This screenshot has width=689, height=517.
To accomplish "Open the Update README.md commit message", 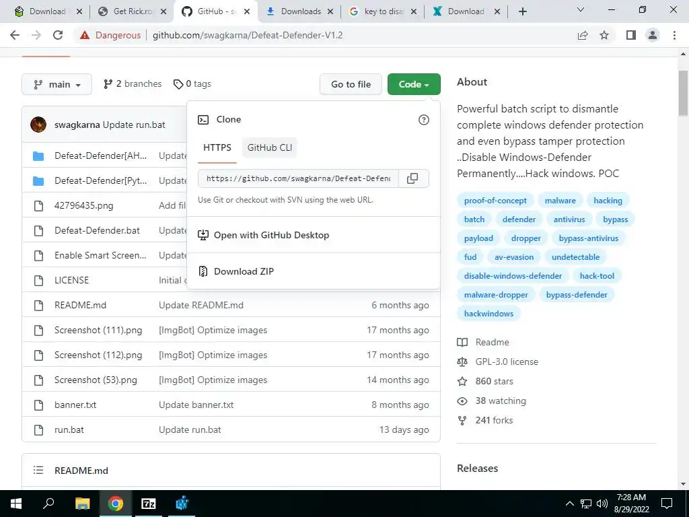I will tap(201, 305).
